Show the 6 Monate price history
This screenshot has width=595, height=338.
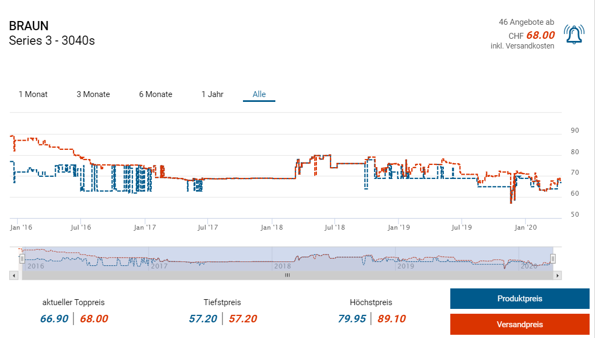click(x=155, y=94)
